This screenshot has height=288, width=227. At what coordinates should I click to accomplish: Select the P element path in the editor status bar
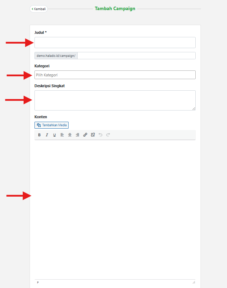tap(38, 282)
